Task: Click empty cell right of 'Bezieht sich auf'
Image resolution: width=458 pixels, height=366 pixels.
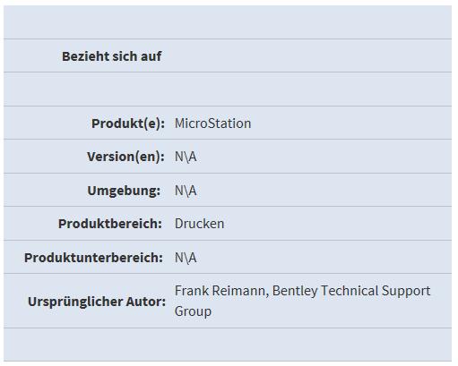Action: [311, 55]
